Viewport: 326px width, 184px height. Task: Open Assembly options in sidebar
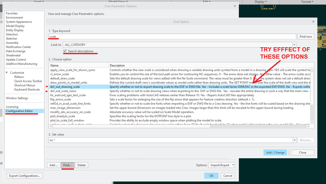[12, 42]
